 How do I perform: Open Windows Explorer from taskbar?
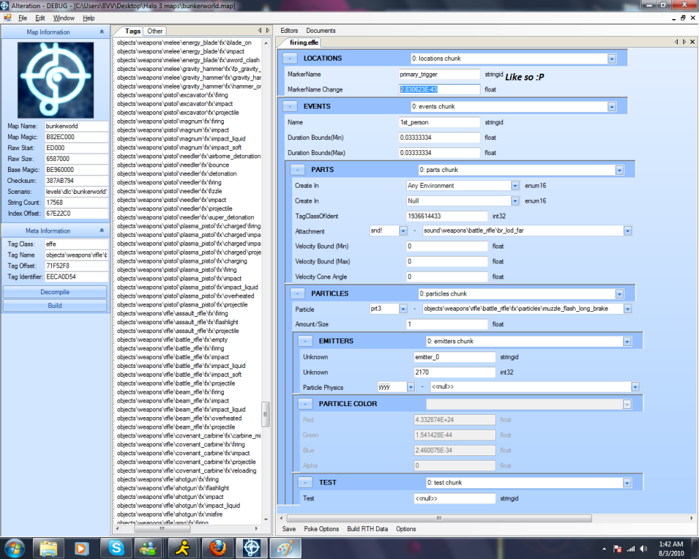coord(48,548)
